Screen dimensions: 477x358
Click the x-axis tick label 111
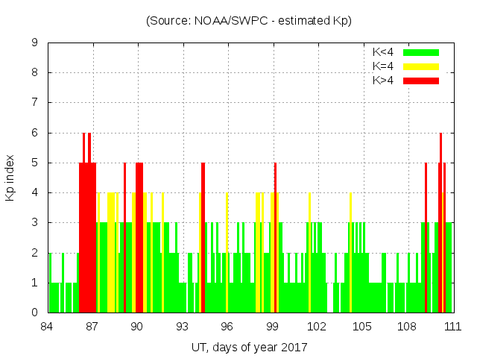452,326
